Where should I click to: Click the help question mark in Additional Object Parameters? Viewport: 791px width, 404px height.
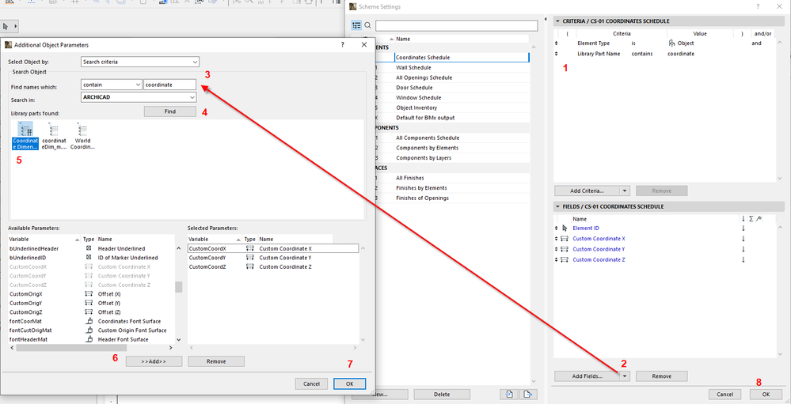pos(343,45)
